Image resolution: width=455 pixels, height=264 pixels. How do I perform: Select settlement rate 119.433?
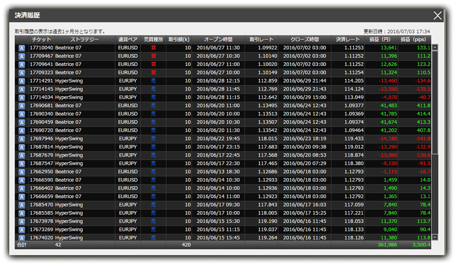pyautogui.click(x=354, y=138)
